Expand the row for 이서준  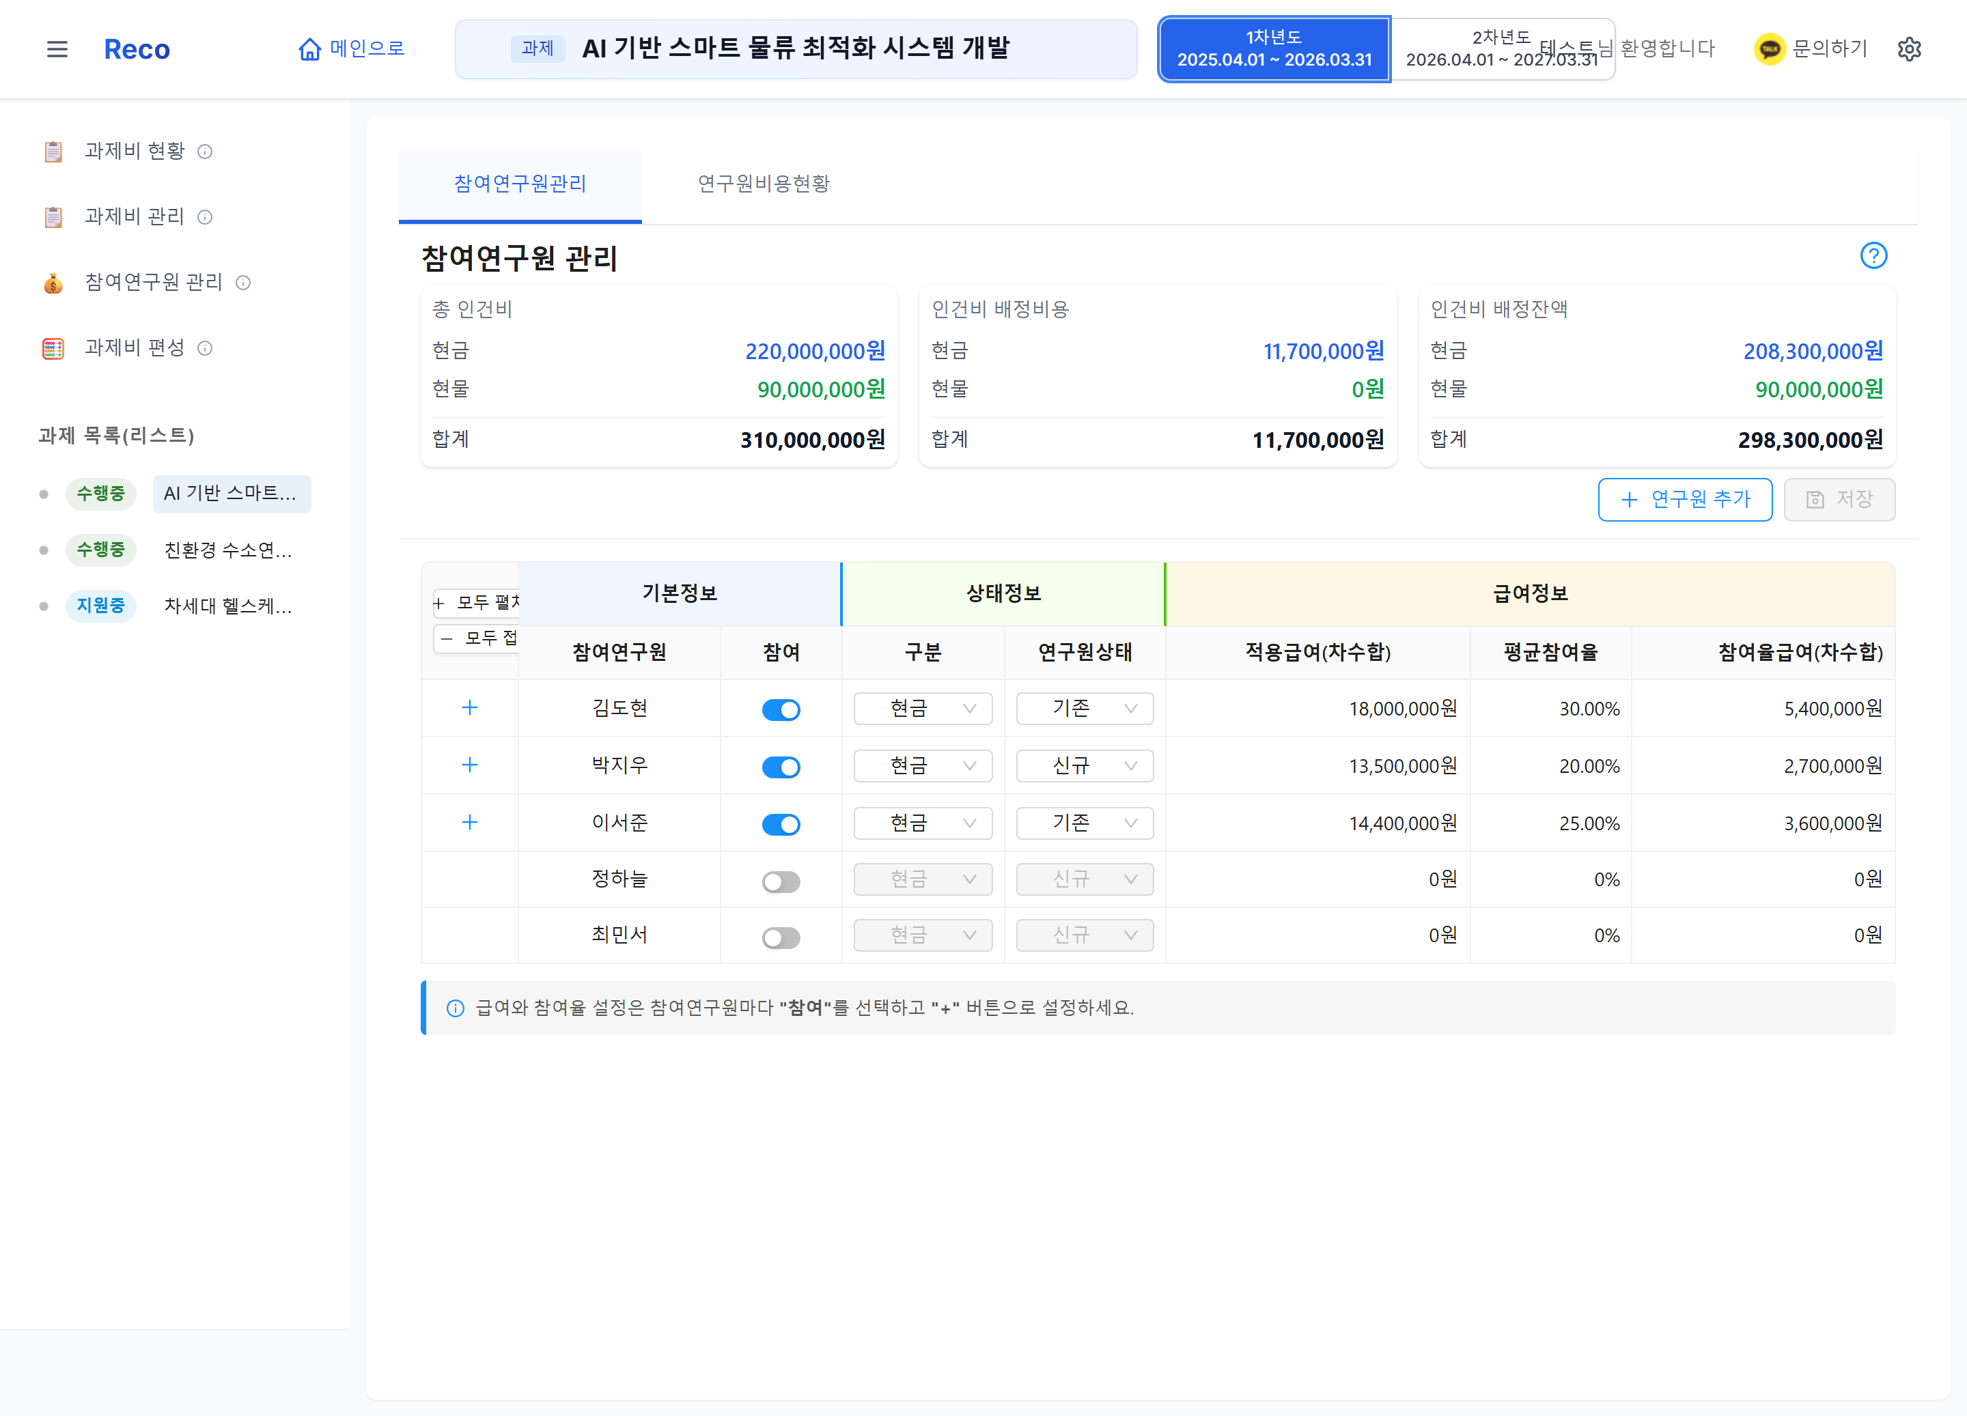point(469,822)
